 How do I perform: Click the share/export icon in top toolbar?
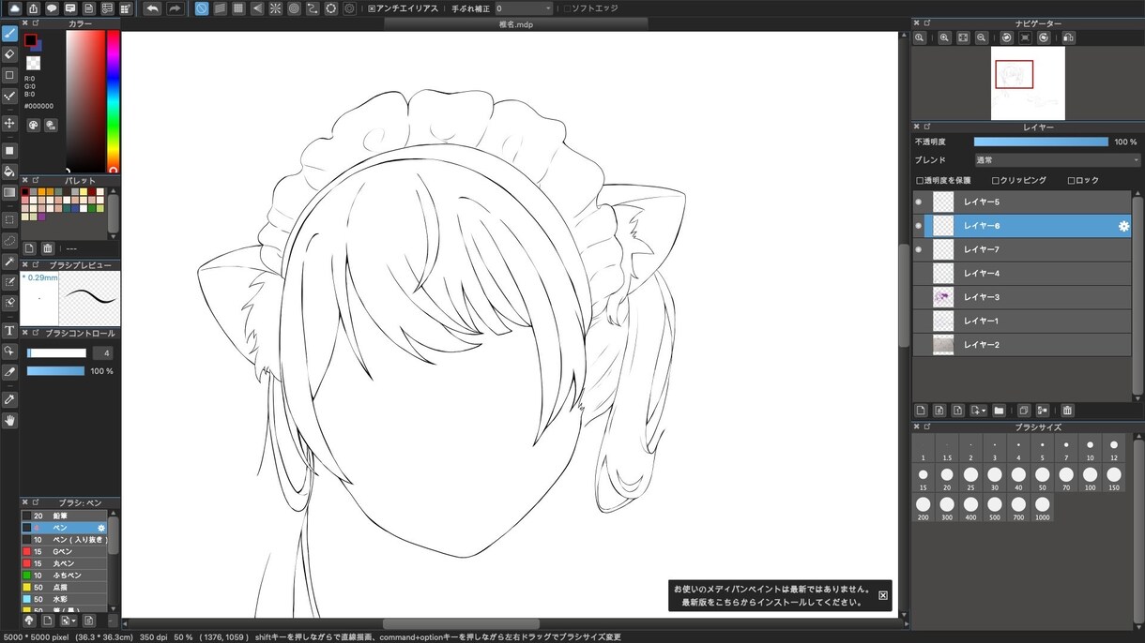[33, 8]
